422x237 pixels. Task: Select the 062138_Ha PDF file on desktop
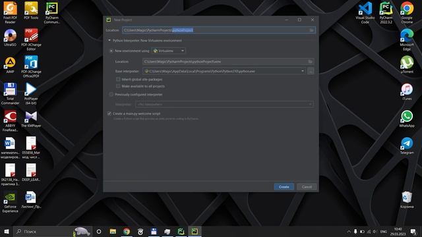point(11,174)
